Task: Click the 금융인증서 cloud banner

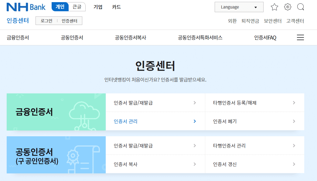Action: point(56,112)
